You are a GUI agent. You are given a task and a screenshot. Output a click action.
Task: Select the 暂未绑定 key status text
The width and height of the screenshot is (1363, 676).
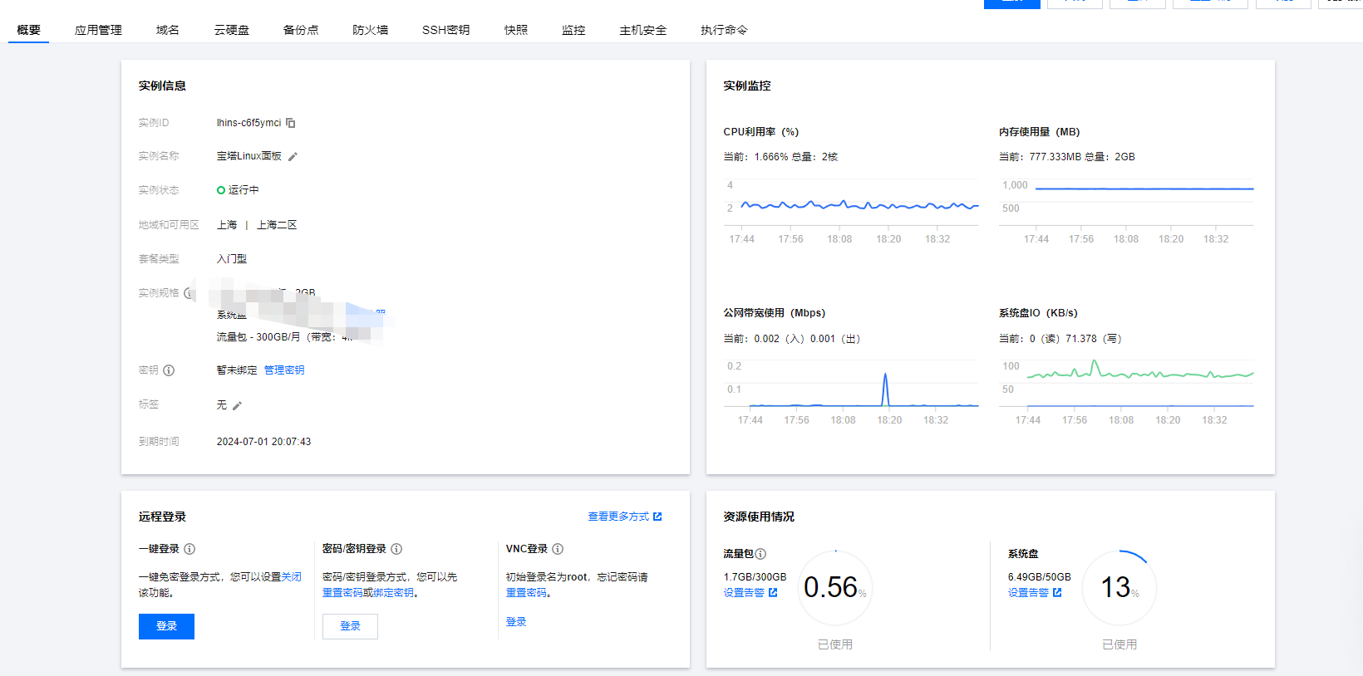(x=237, y=370)
